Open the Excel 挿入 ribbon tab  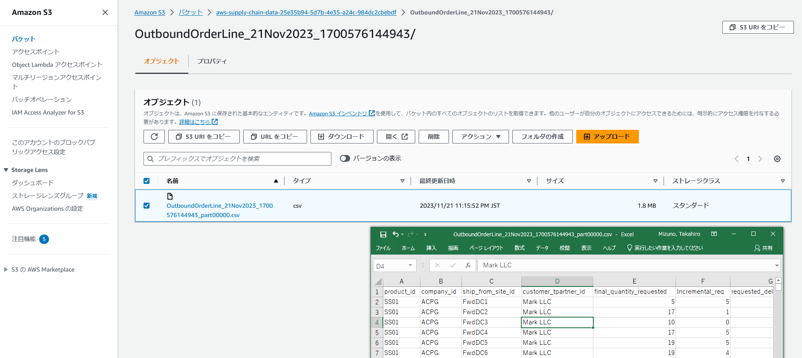(431, 248)
